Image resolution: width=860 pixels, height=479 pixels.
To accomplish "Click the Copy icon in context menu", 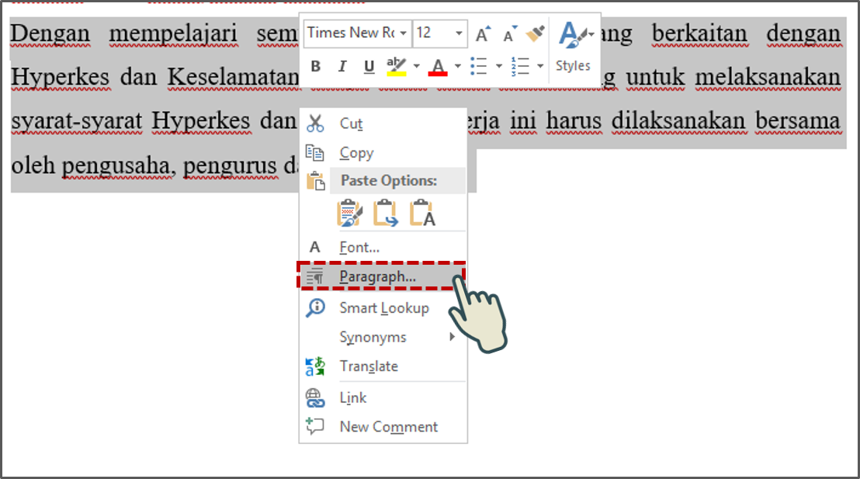I will (x=317, y=152).
